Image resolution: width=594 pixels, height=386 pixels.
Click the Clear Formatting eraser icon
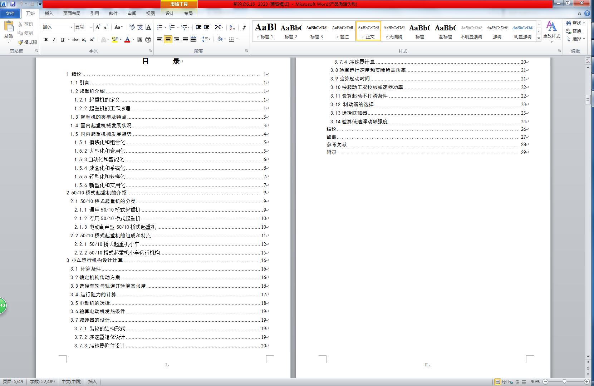coord(132,27)
